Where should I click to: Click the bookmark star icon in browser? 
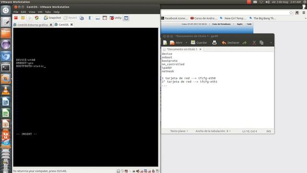pyautogui.click(x=291, y=13)
